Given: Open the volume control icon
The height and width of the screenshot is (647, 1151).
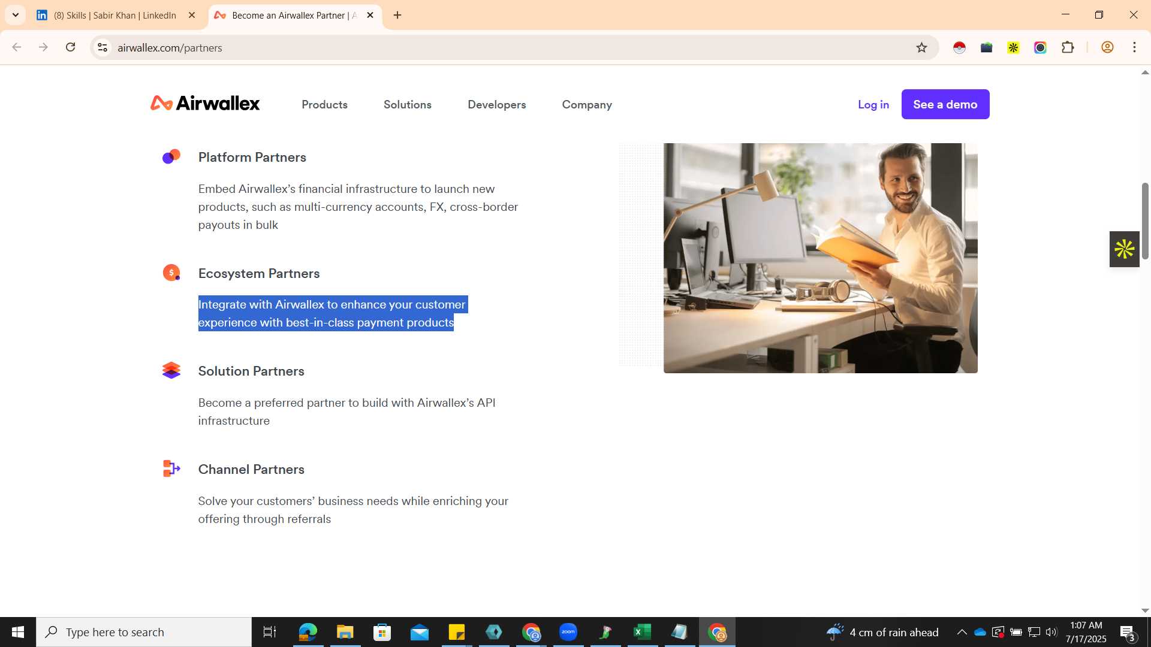Looking at the screenshot, I should pyautogui.click(x=1051, y=632).
